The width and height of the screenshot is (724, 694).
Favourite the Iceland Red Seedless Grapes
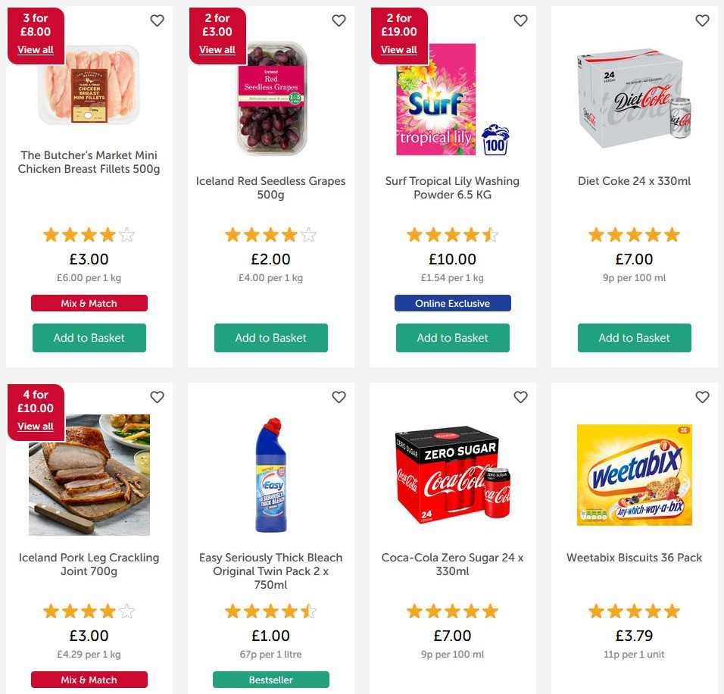[x=339, y=21]
